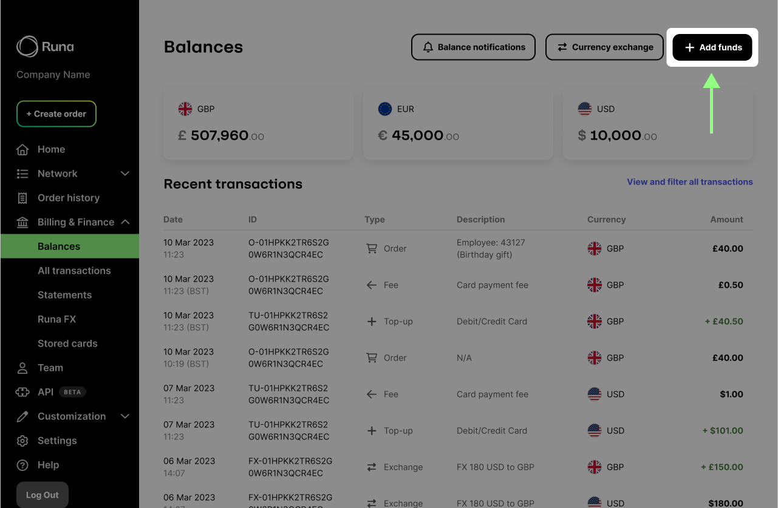This screenshot has width=778, height=508.
Task: Click the Billing & Finance bank icon
Action: (x=22, y=222)
